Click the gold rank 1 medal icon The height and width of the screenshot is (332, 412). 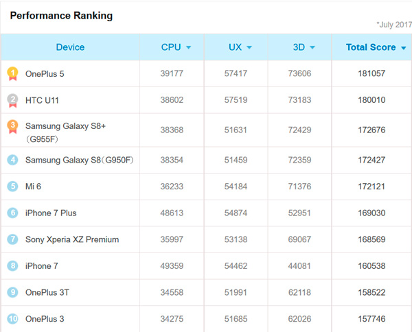12,73
